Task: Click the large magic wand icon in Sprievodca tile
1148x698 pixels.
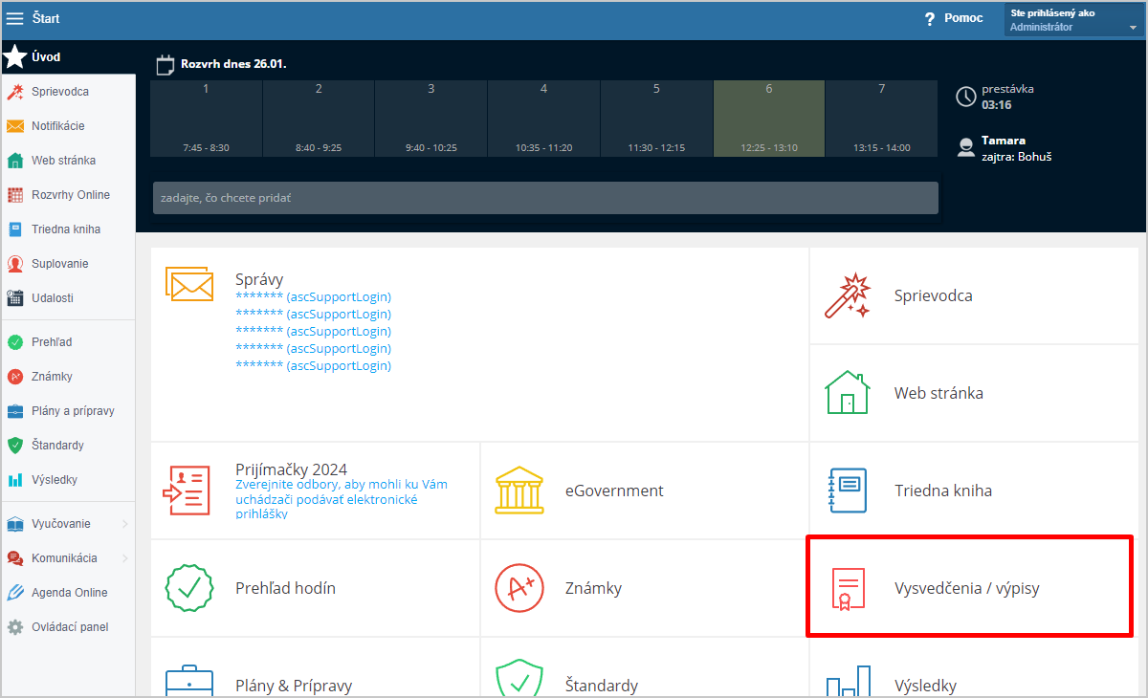Action: (x=848, y=296)
